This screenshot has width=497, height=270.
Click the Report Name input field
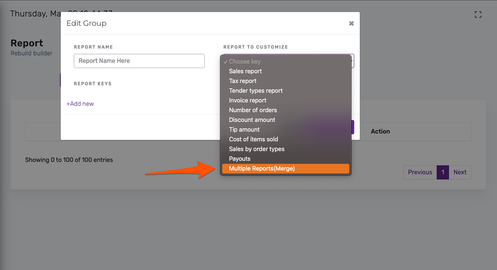click(x=139, y=61)
